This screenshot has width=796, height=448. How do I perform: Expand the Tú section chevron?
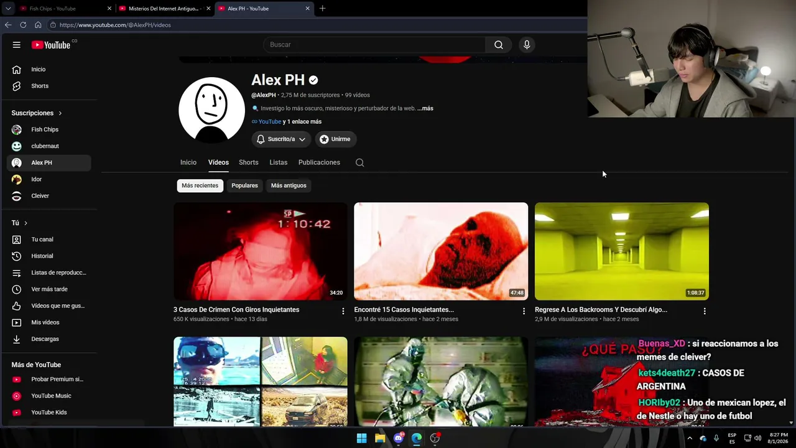25,223
